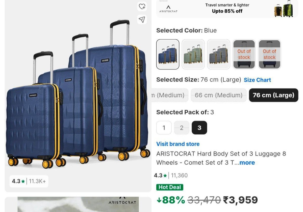
Task: Tap the luggage images in sponsored banner
Action: [284, 9]
